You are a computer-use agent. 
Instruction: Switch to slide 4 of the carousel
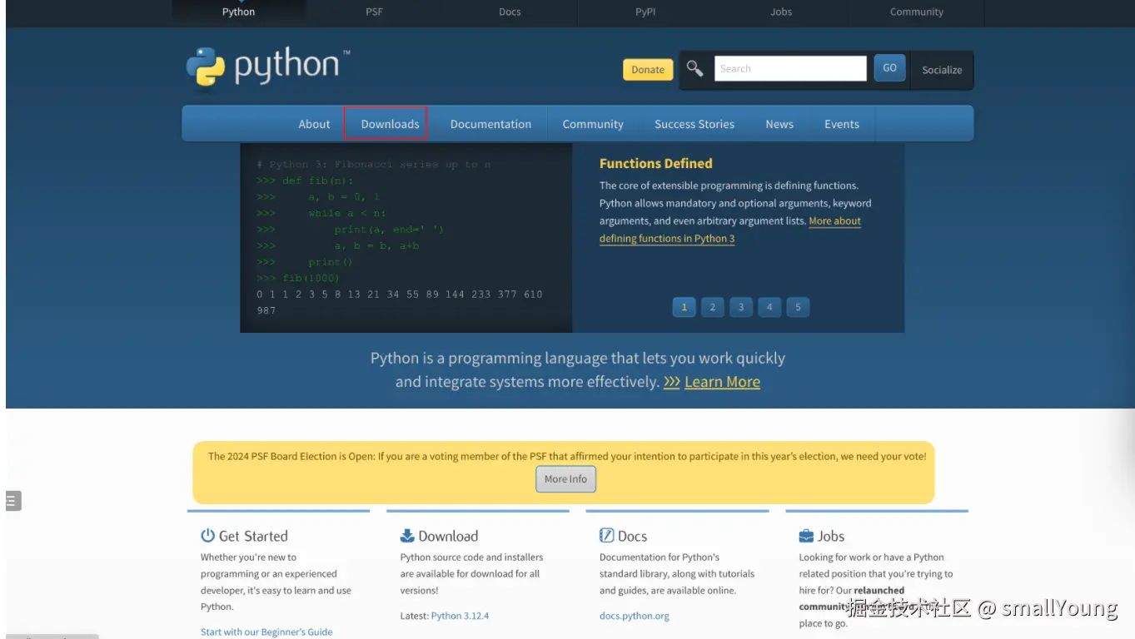[769, 307]
